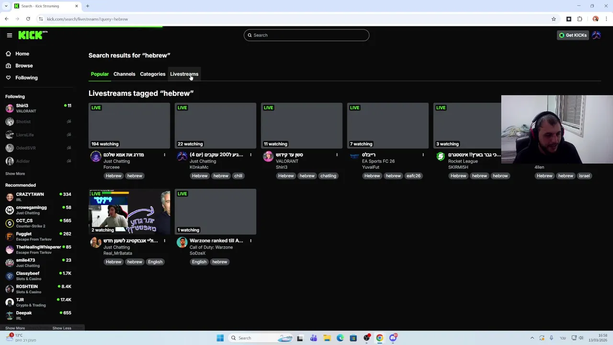Open File Explorer from taskbar
The image size is (613, 345).
click(x=327, y=338)
